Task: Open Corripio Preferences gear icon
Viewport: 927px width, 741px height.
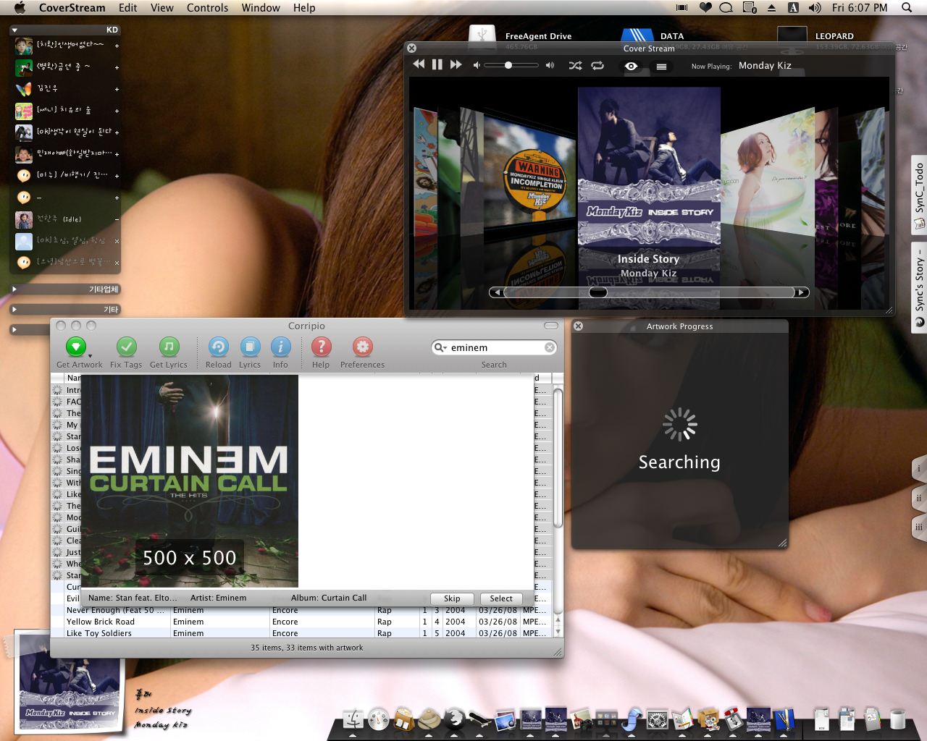Action: click(363, 347)
